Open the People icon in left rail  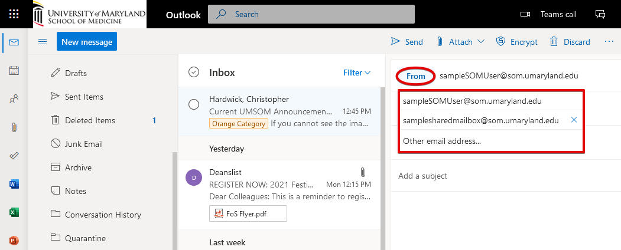click(x=14, y=99)
